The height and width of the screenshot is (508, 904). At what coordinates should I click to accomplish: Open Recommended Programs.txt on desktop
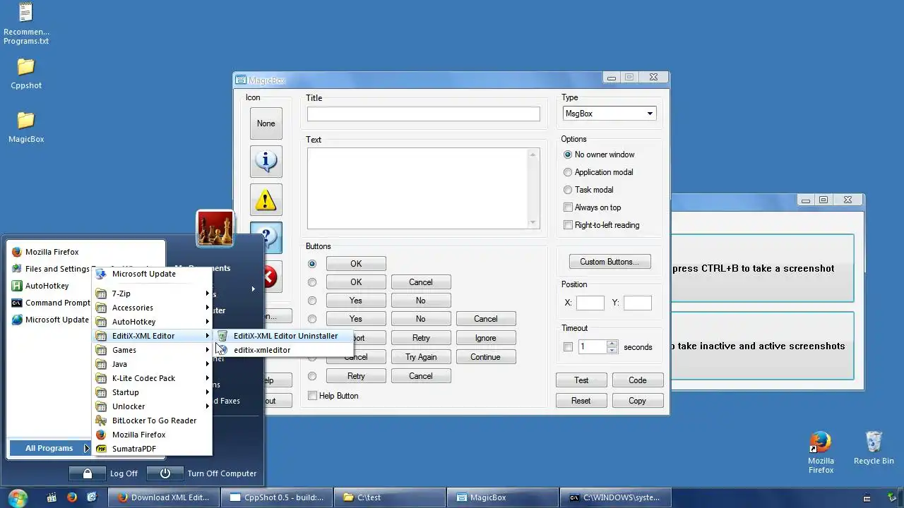(x=26, y=24)
